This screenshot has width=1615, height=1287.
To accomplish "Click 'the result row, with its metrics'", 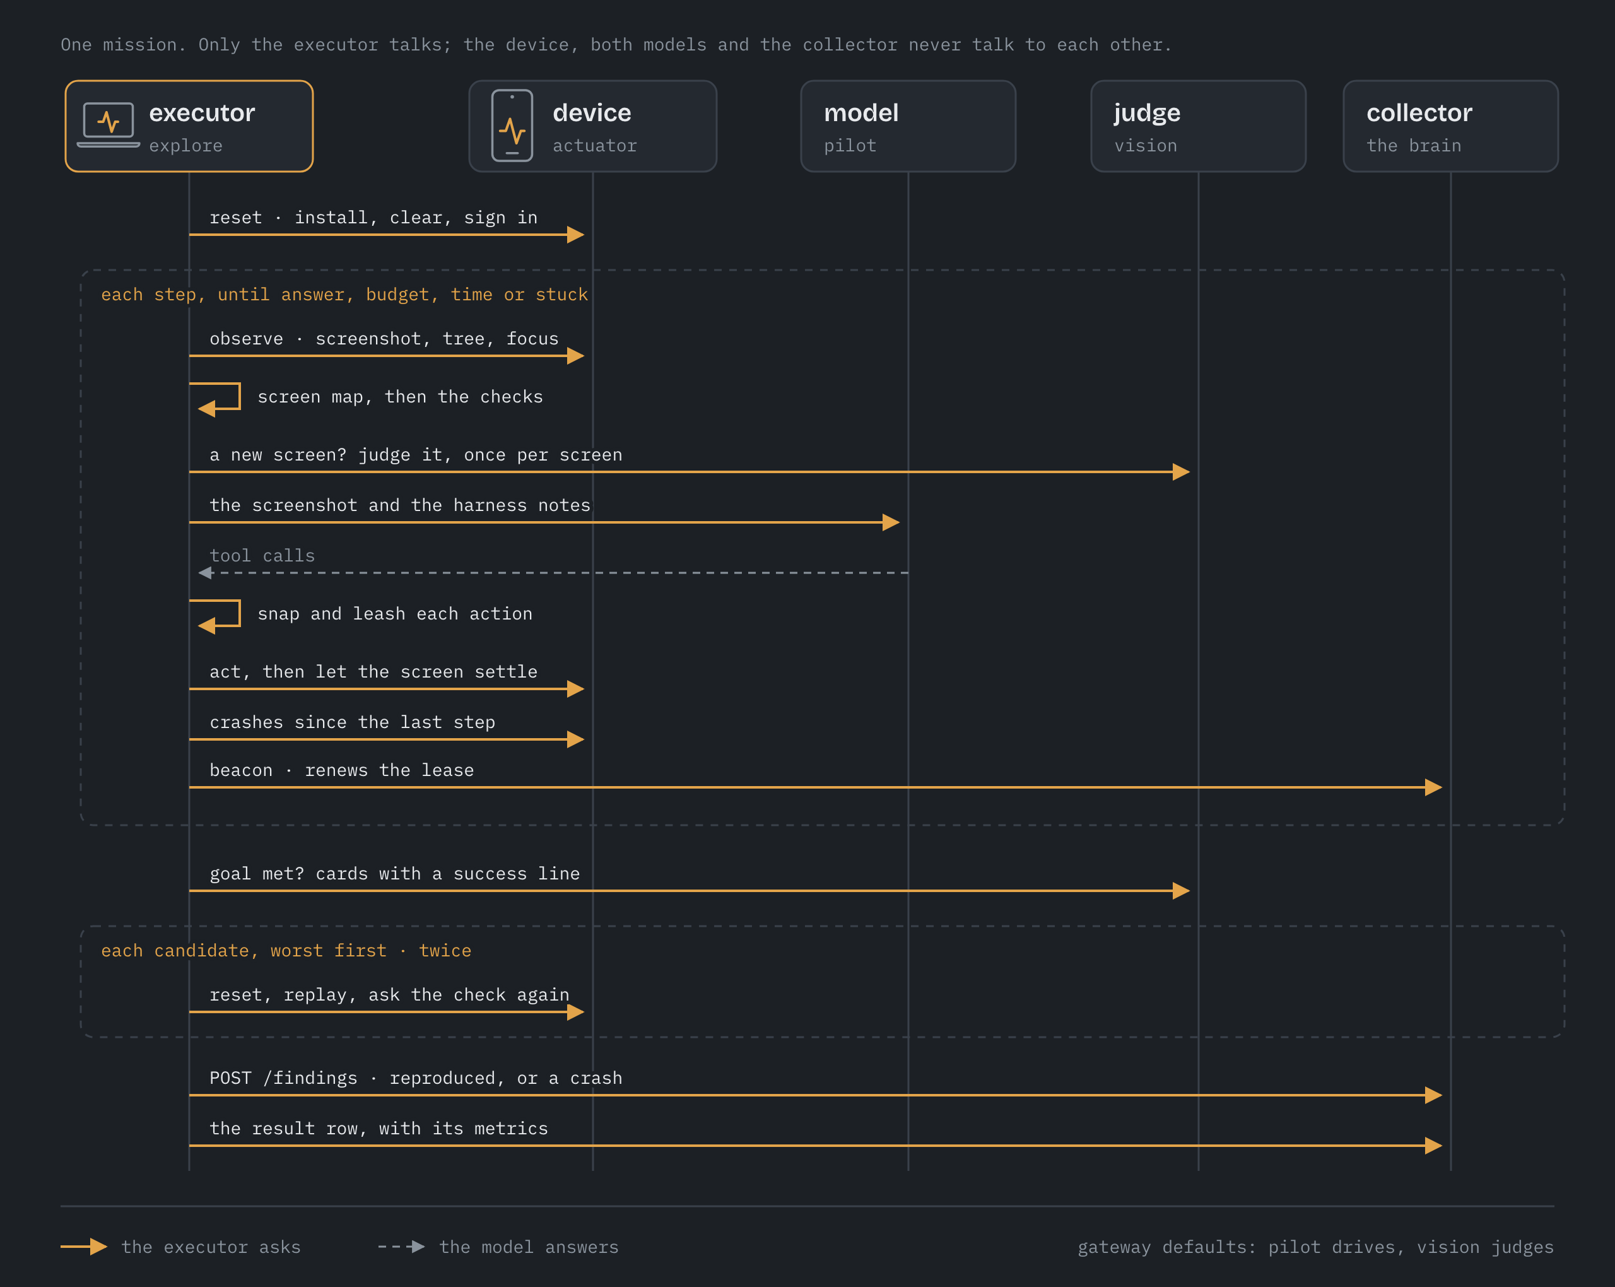I will (x=379, y=1128).
